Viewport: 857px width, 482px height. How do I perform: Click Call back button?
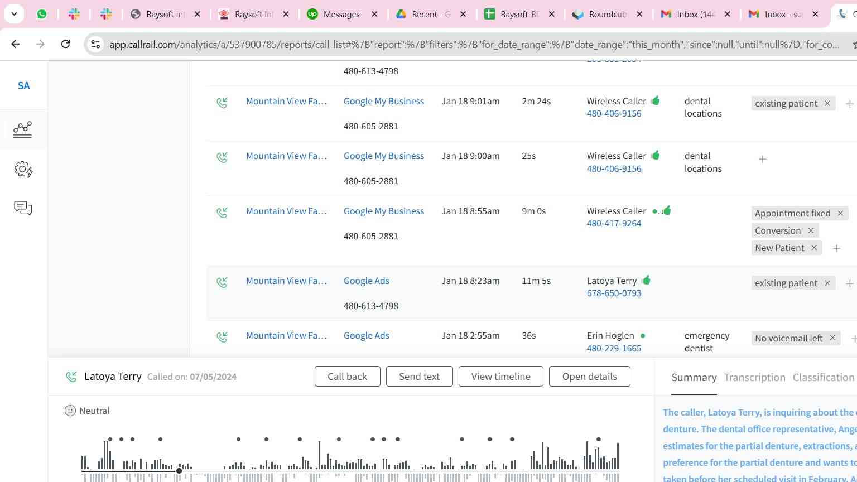[348, 377]
